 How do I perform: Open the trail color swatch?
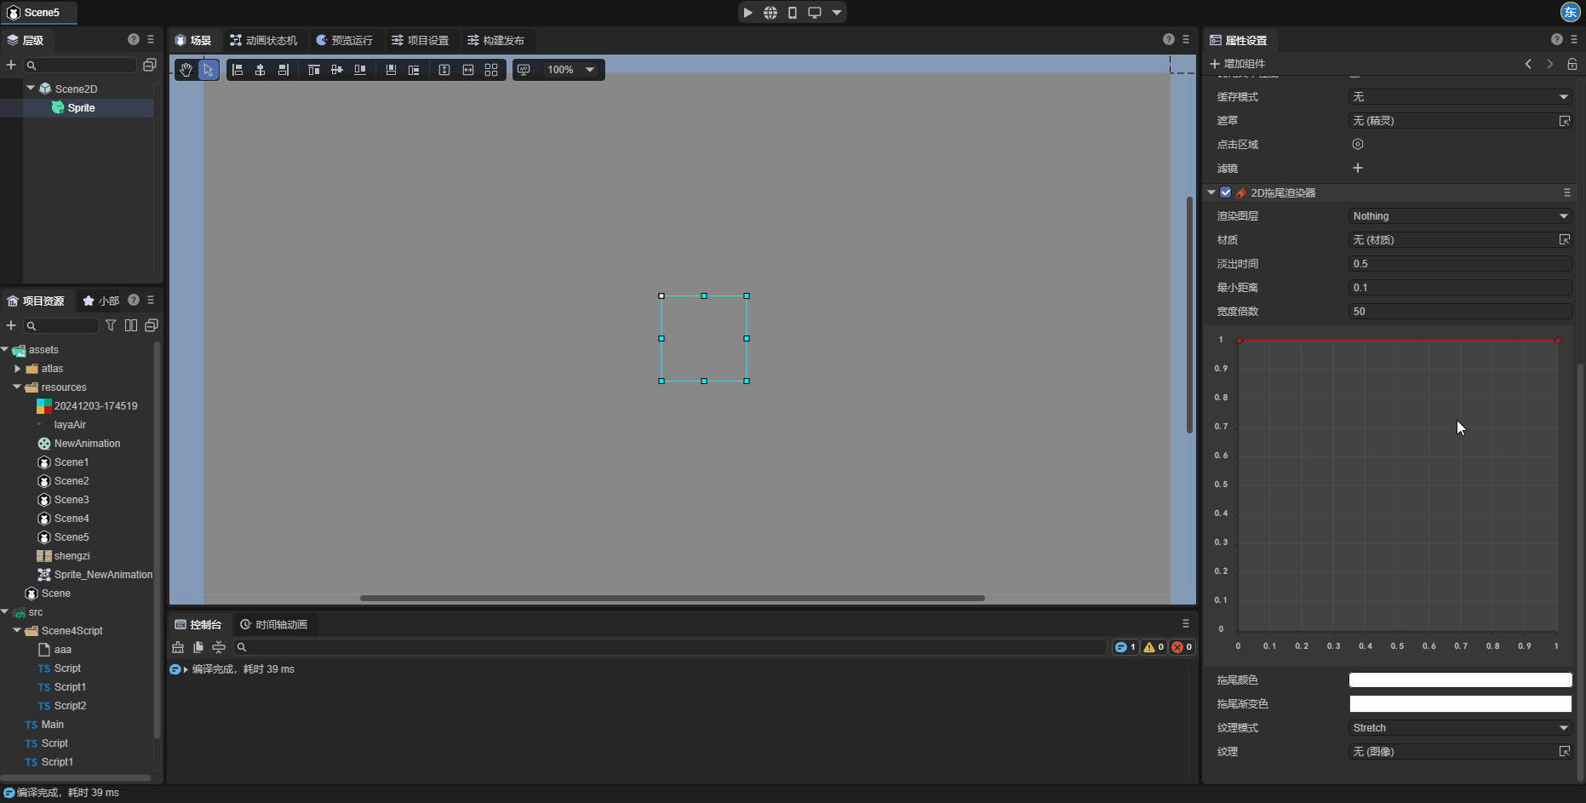1460,680
